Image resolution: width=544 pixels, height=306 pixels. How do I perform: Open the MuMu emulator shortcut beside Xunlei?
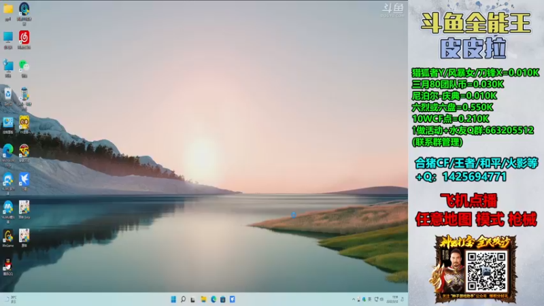pyautogui.click(x=8, y=179)
